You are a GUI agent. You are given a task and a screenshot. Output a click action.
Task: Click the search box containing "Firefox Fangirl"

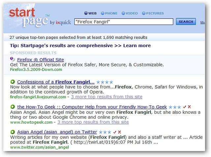123,22
